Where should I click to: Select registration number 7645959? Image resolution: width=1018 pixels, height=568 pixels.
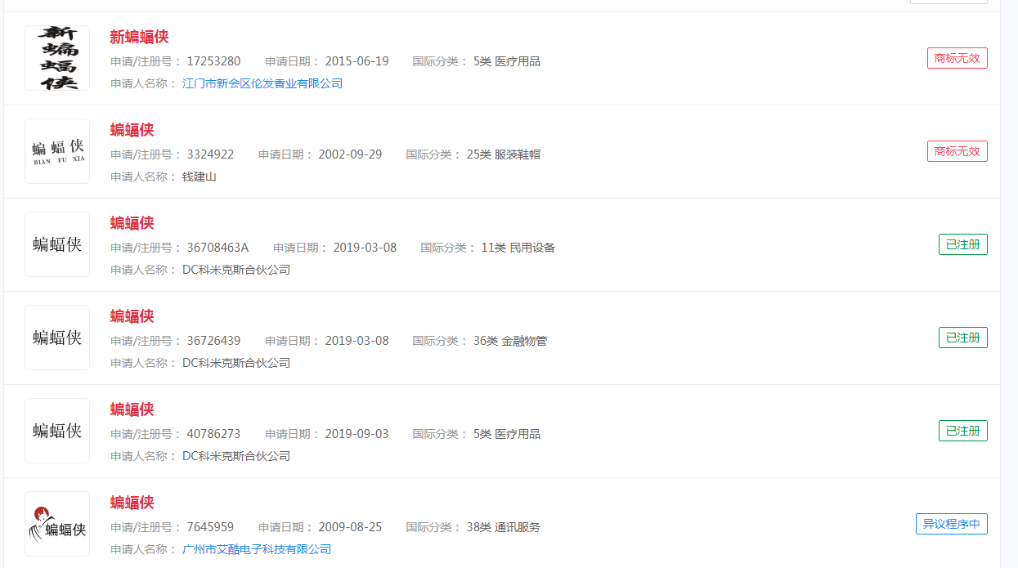point(210,527)
